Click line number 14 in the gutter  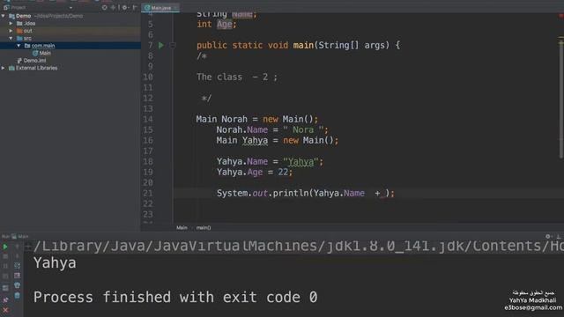click(x=148, y=119)
